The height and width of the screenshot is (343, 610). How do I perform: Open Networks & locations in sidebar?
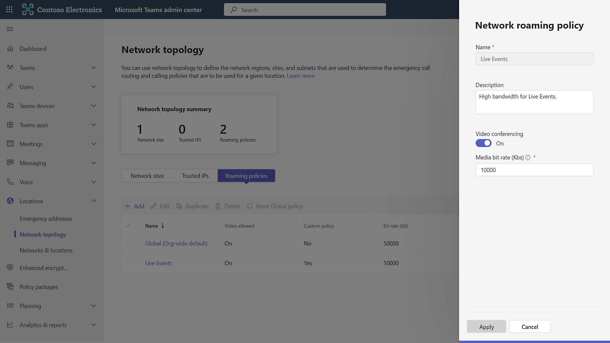point(46,250)
